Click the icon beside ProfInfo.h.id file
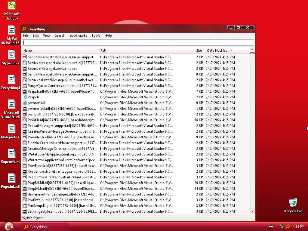Viewport: 308px width, 231px height. 25,200
